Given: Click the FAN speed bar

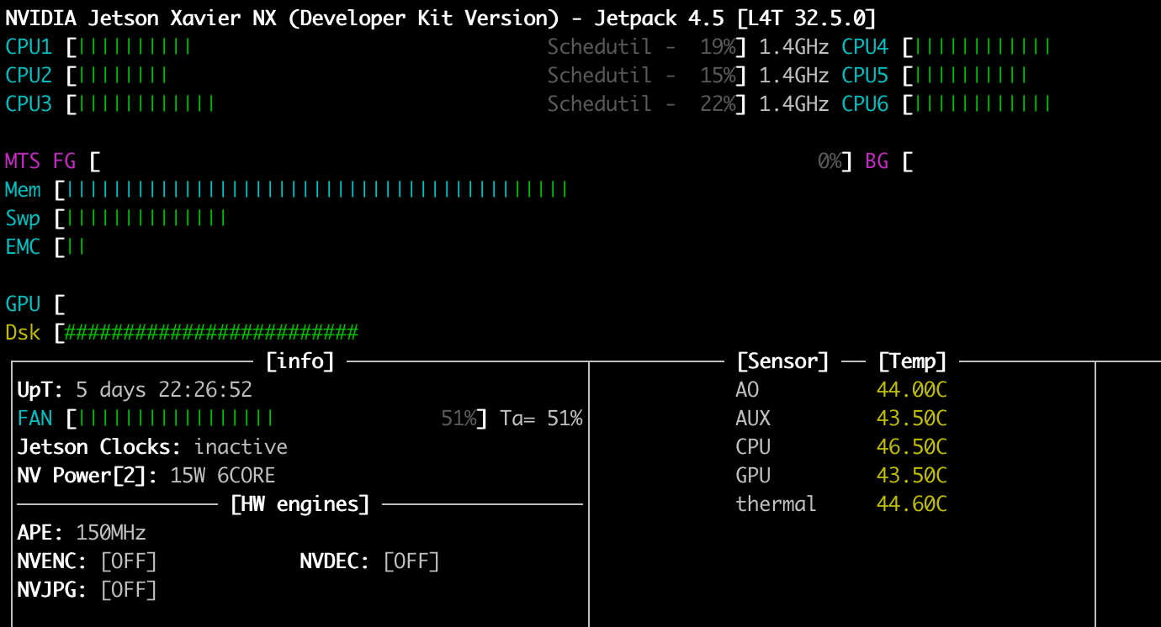Looking at the screenshot, I should 176,419.
